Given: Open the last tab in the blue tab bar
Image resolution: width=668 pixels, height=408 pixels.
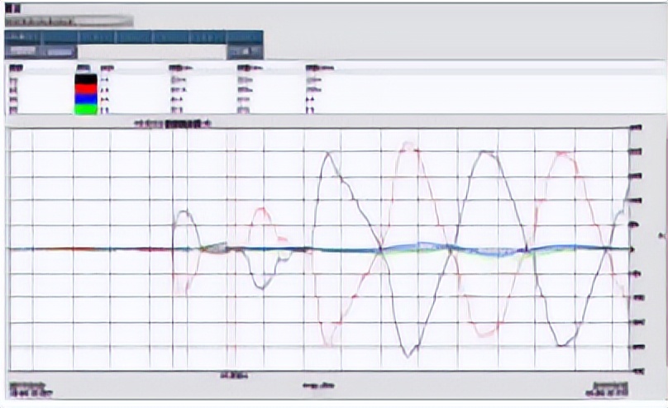Looking at the screenshot, I should tap(246, 37).
